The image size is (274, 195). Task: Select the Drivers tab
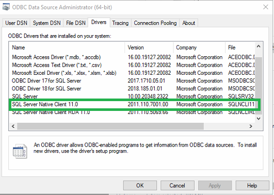pos(99,22)
